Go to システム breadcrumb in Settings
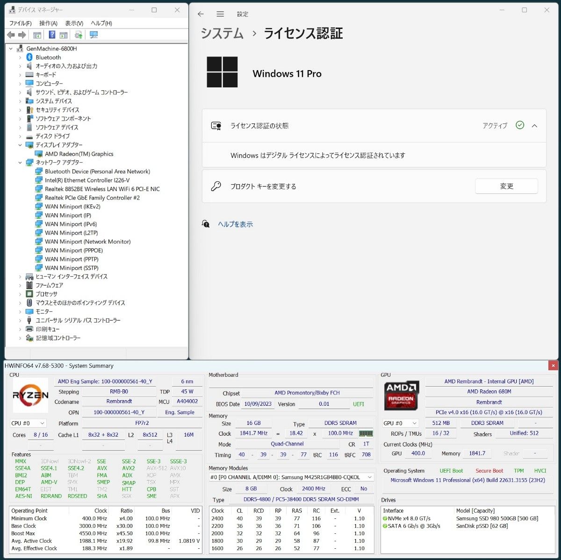561x560 pixels. point(222,33)
